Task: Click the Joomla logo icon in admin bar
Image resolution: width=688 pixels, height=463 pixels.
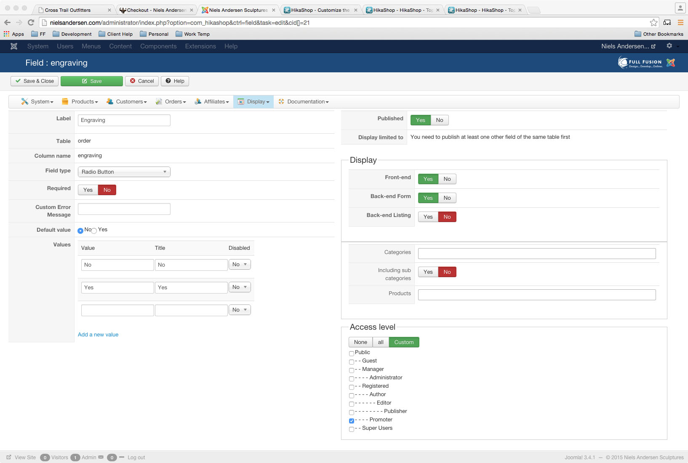Action: point(14,46)
